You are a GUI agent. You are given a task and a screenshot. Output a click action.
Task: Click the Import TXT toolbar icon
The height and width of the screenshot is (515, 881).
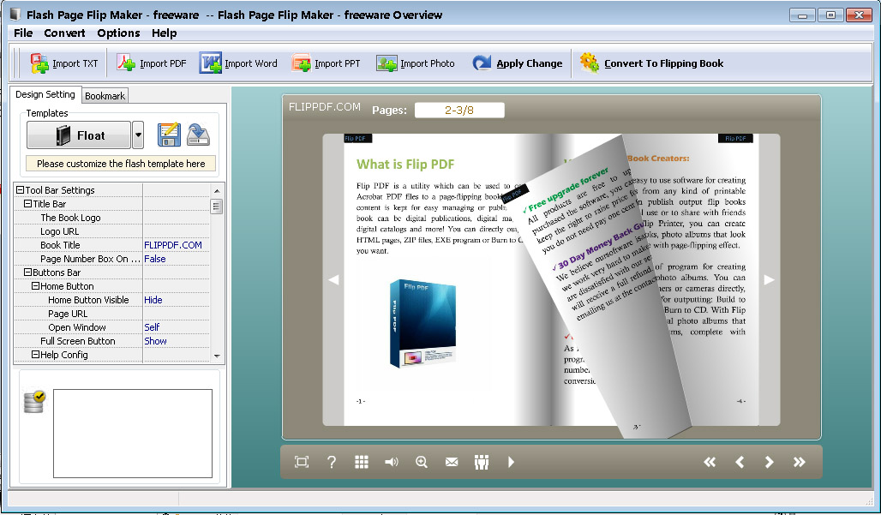(x=39, y=63)
